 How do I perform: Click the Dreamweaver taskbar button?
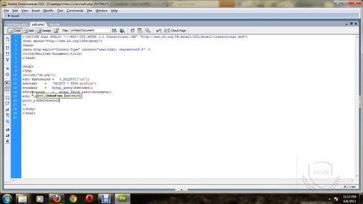[123, 199]
